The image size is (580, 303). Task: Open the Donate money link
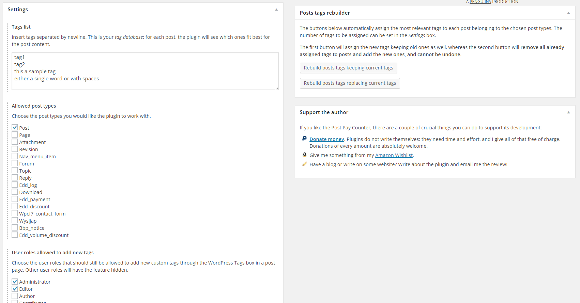point(326,139)
